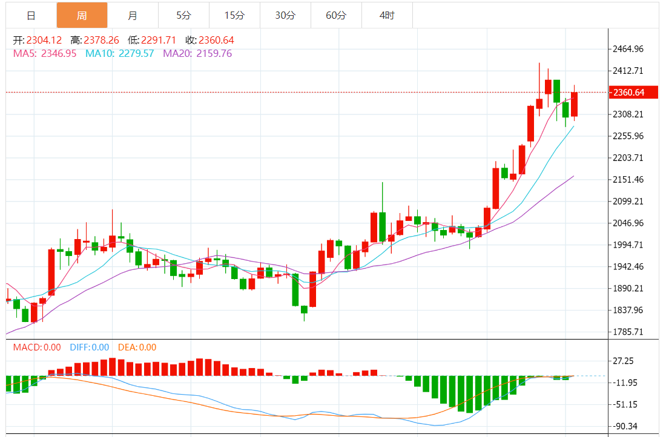
Task: Click the 高: 2378.26 high price value
Action: (94, 41)
